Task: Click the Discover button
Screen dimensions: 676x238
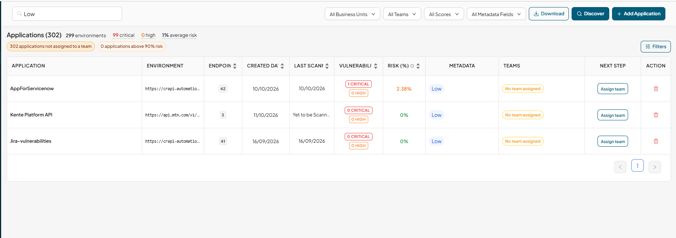Action: 590,14
